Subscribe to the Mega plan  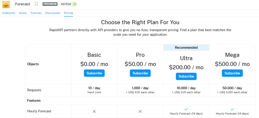[x=232, y=73]
